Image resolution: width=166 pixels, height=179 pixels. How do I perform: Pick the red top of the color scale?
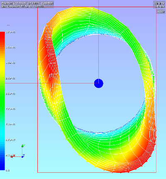click(x=2, y=37)
